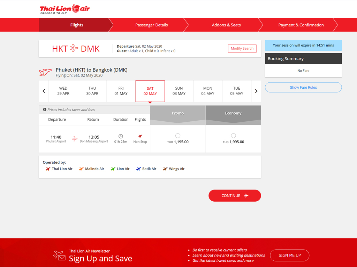The height and width of the screenshot is (267, 357).
Task: Choose SUN 03 MAY date tab
Action: [179, 91]
